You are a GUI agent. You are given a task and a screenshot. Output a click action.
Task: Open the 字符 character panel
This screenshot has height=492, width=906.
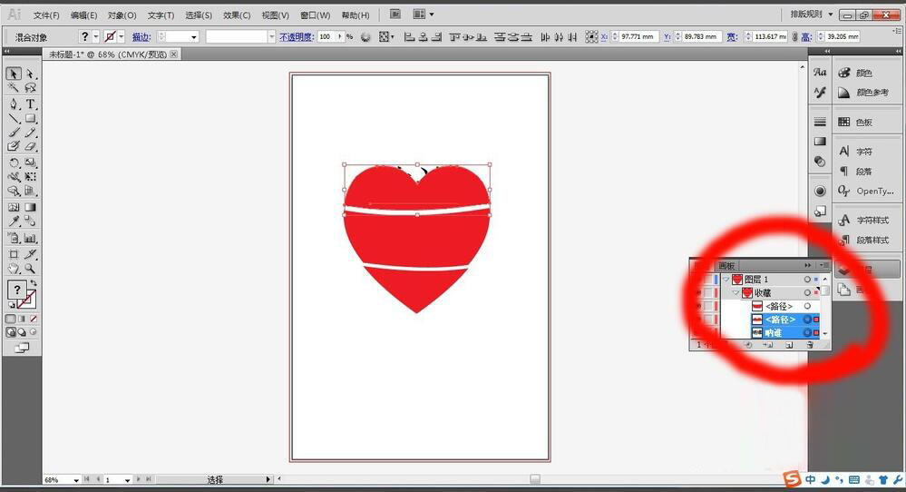864,152
